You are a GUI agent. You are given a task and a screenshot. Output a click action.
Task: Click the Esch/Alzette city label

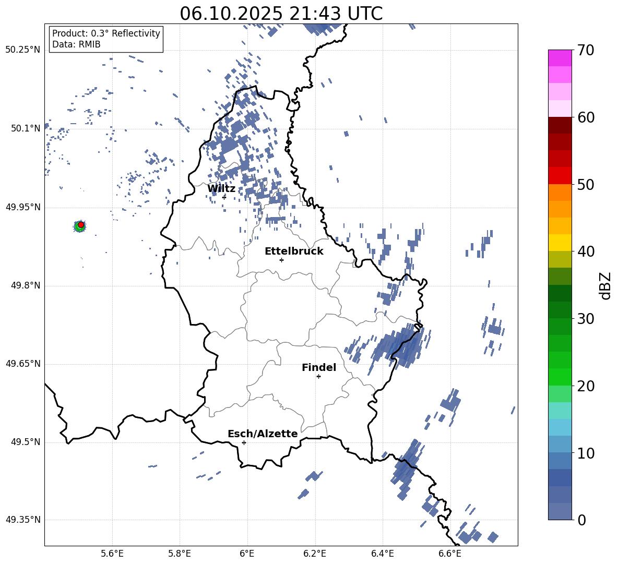263,434
